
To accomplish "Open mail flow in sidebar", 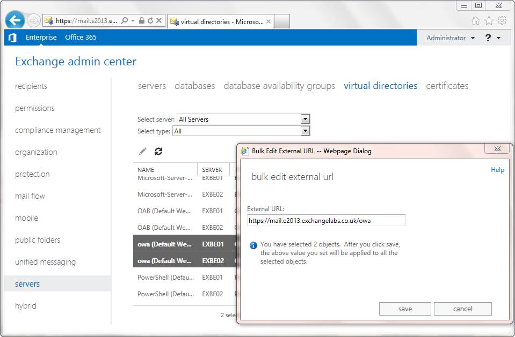I will tap(30, 196).
